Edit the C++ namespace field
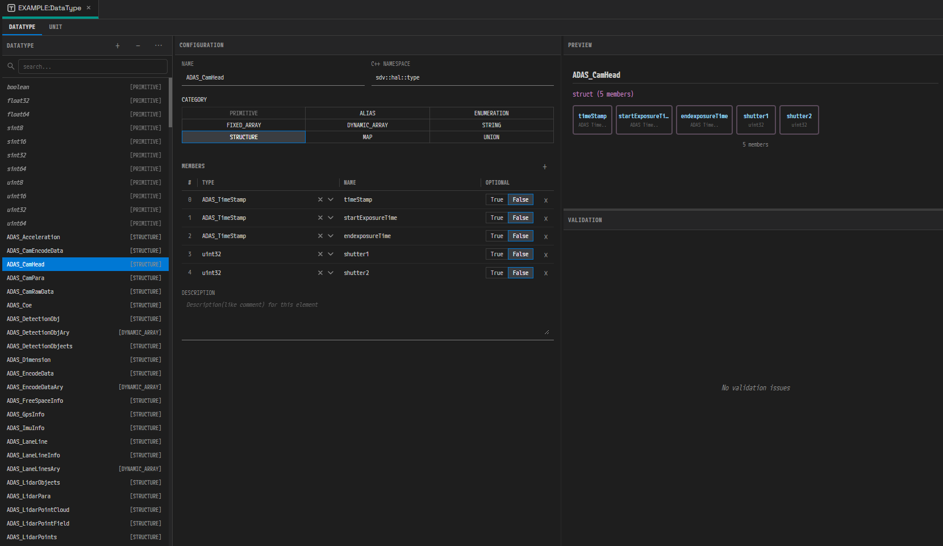The width and height of the screenshot is (943, 546). (462, 78)
